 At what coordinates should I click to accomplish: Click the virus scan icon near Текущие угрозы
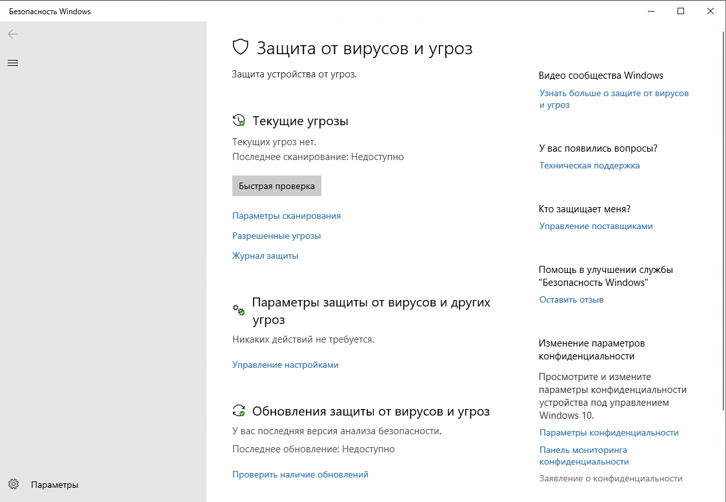(x=239, y=120)
